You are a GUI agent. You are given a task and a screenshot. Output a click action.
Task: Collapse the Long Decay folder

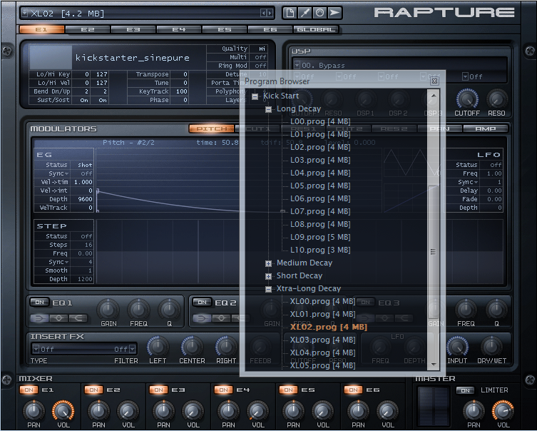pos(269,109)
